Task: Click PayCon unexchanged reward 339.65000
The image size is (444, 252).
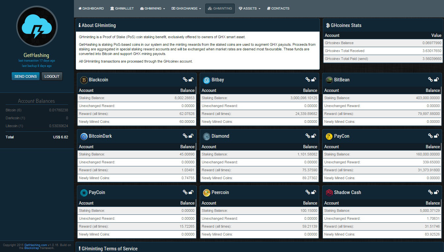Action: point(431,162)
